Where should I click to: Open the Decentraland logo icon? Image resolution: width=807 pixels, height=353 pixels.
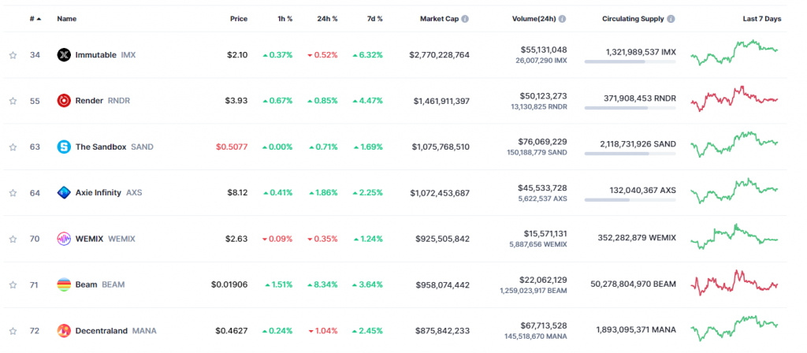click(x=64, y=330)
